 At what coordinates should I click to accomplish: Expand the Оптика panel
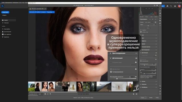(141, 81)
